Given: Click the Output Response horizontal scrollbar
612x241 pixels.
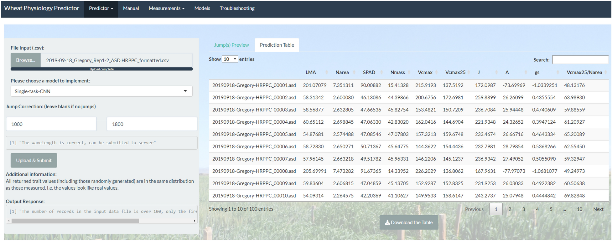Looking at the screenshot, I should pos(75,221).
